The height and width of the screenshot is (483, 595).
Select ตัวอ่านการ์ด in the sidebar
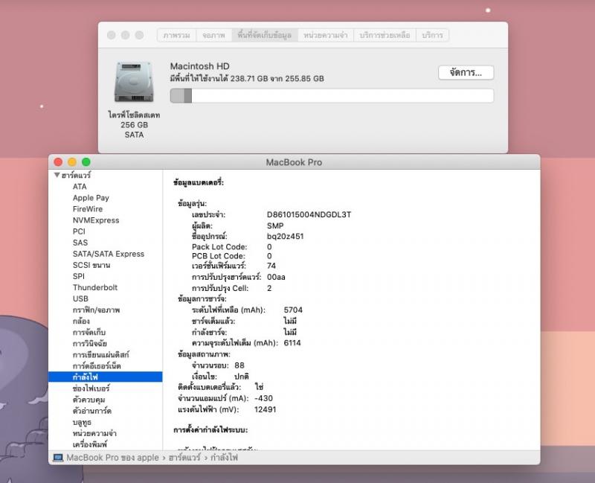pos(92,411)
